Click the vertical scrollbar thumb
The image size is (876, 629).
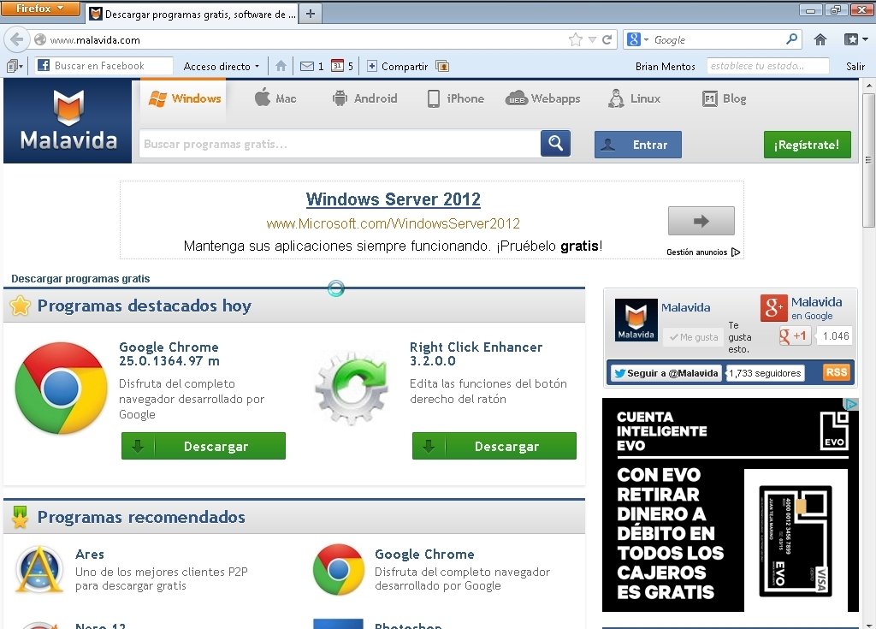(868, 162)
